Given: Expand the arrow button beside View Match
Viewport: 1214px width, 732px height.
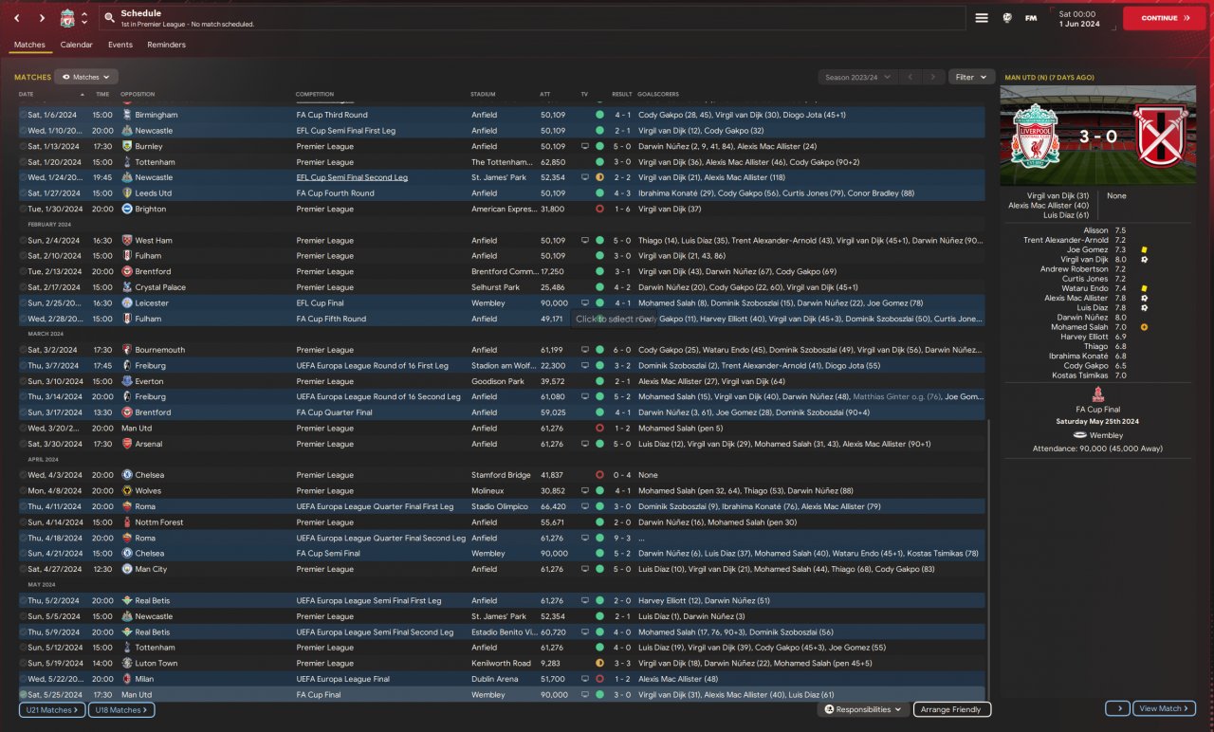Looking at the screenshot, I should click(1117, 708).
